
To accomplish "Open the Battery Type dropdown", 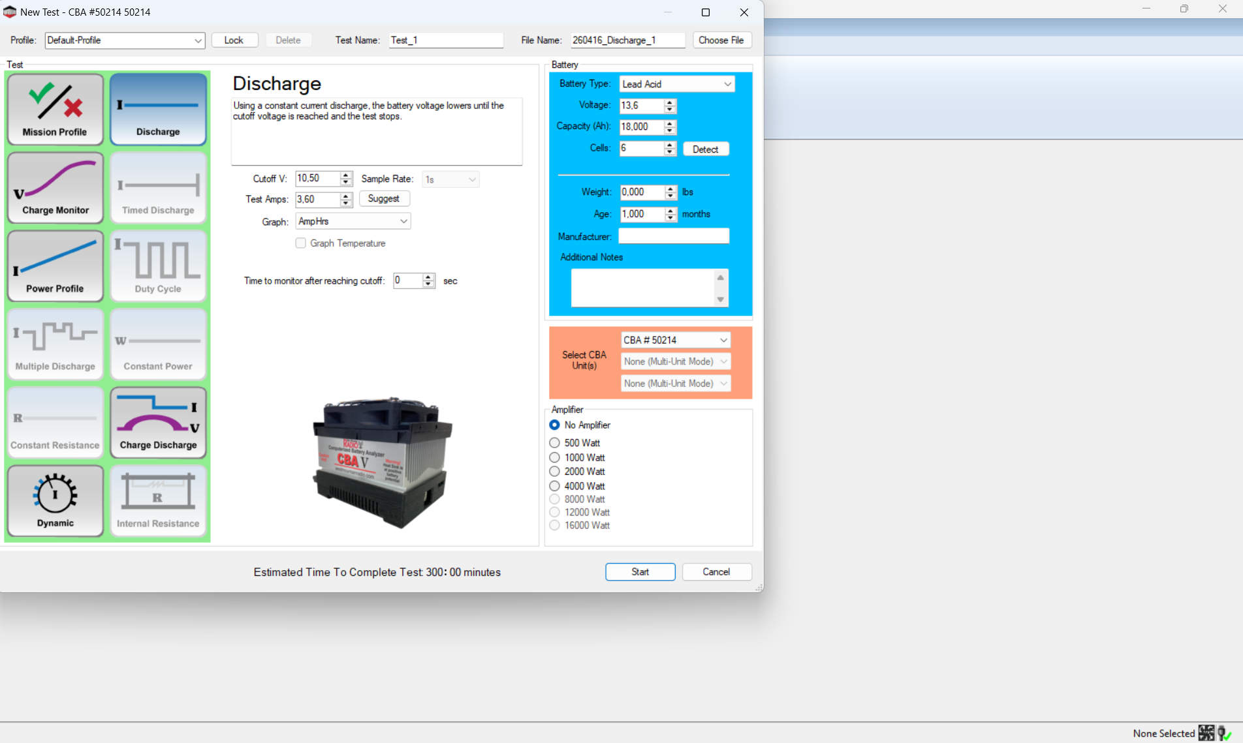I will click(676, 84).
